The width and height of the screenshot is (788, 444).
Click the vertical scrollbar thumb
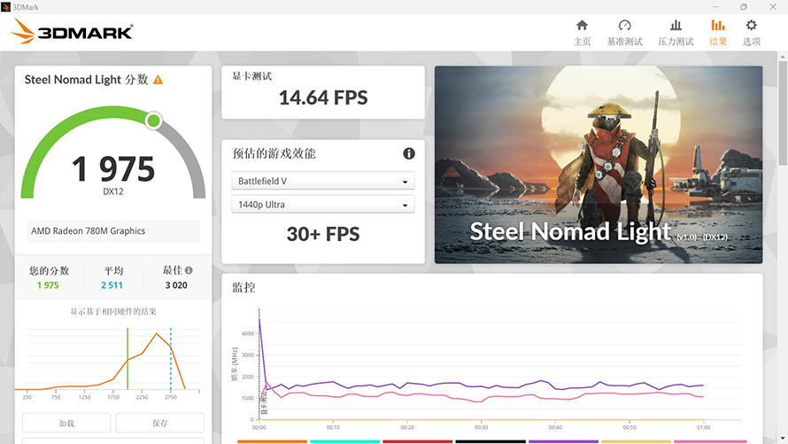click(783, 113)
